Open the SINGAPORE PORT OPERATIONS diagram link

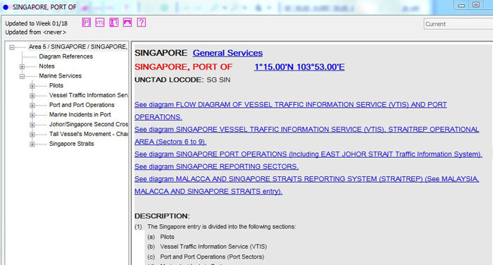(308, 154)
